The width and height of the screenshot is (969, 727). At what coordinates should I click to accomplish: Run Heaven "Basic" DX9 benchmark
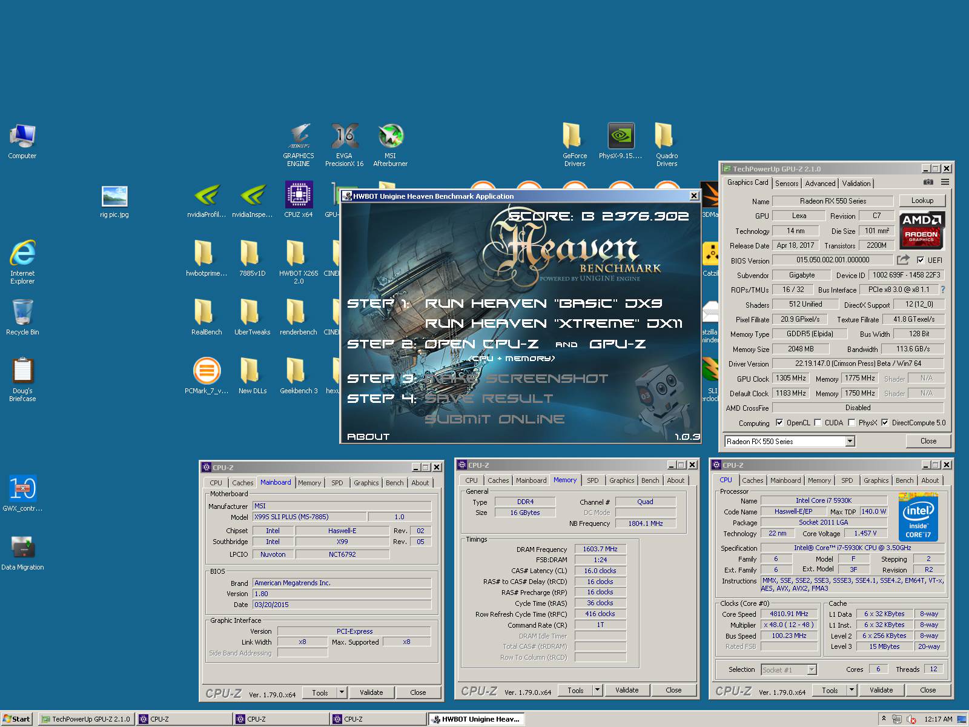[543, 304]
